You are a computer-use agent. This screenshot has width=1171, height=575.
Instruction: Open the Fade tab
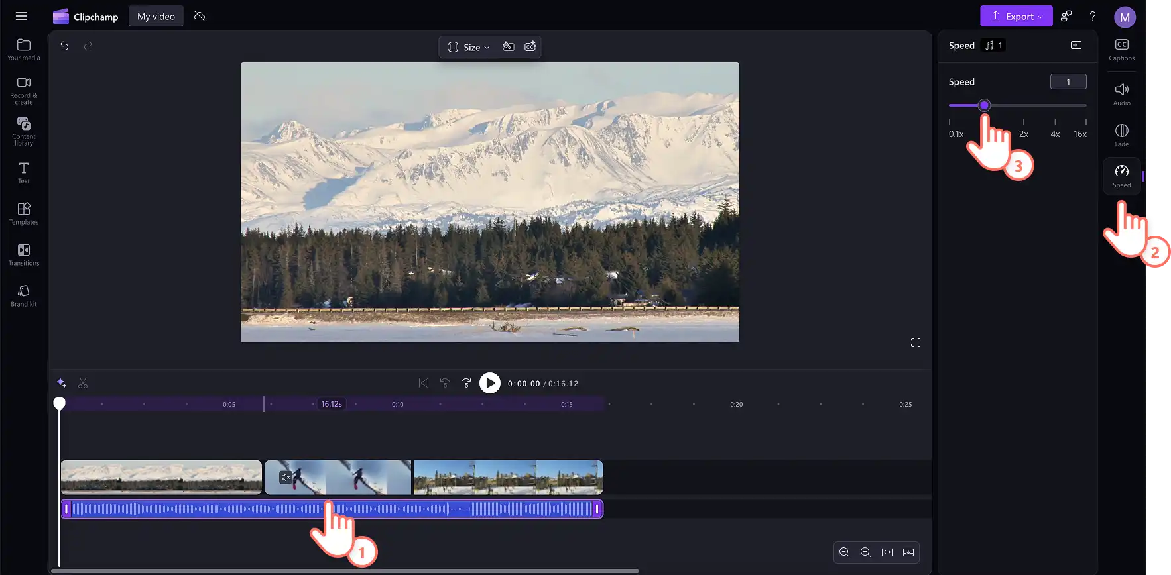point(1122,135)
